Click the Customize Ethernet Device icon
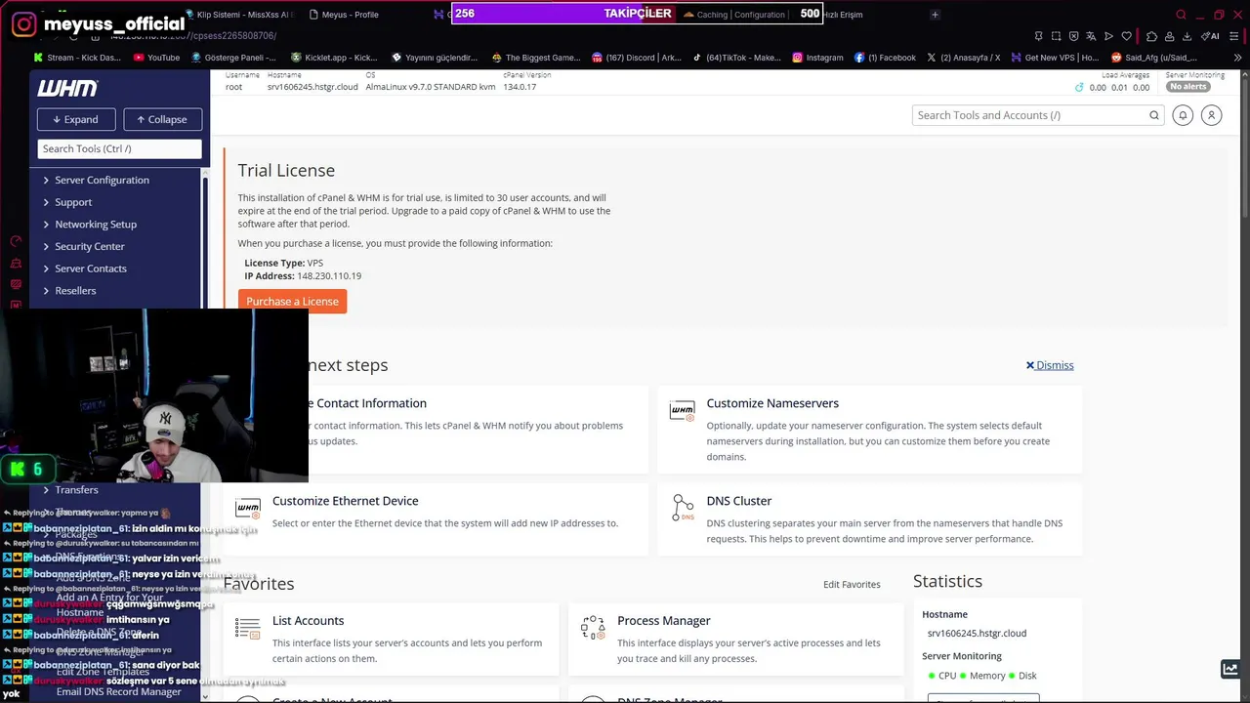 pyautogui.click(x=248, y=508)
